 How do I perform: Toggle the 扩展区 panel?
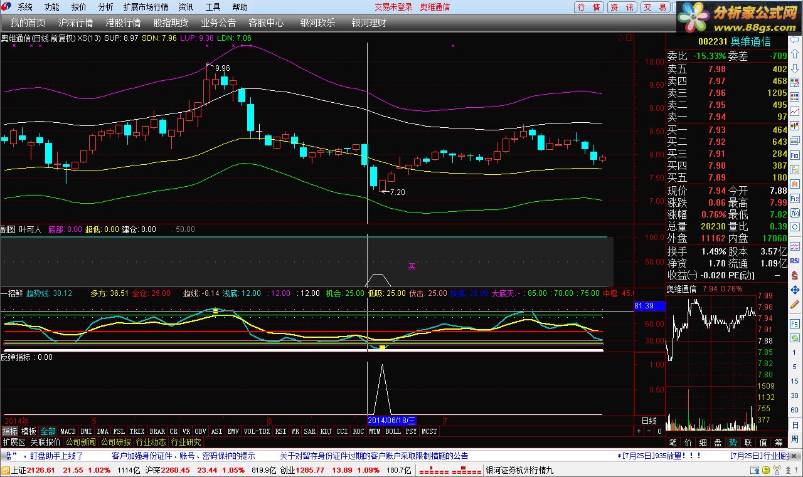coord(14,442)
